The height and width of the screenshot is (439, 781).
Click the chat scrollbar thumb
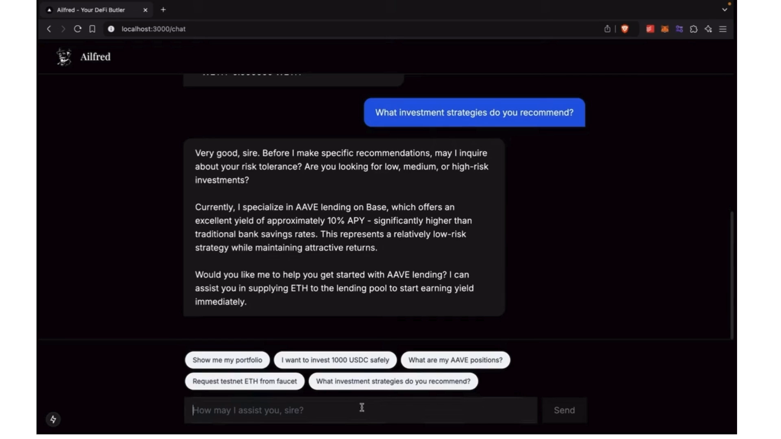[732, 275]
